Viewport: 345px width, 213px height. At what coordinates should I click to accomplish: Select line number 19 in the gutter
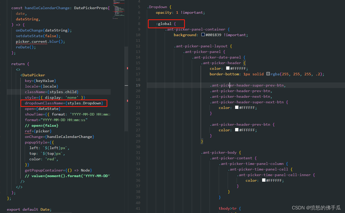[x=138, y=85]
